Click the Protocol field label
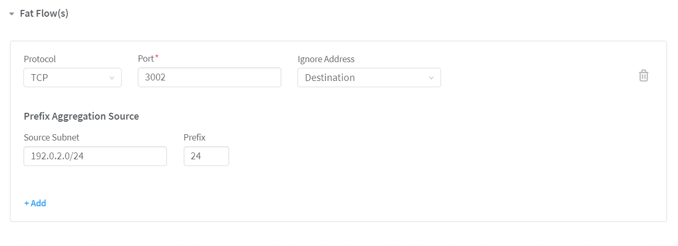The image size is (678, 246). 40,59
